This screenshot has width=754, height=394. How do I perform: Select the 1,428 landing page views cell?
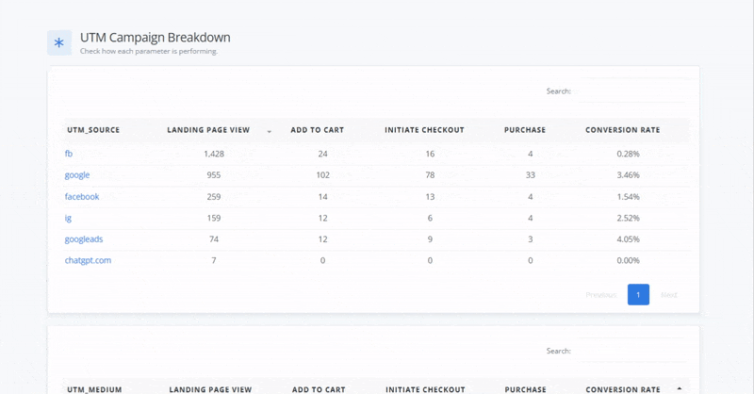tap(214, 154)
